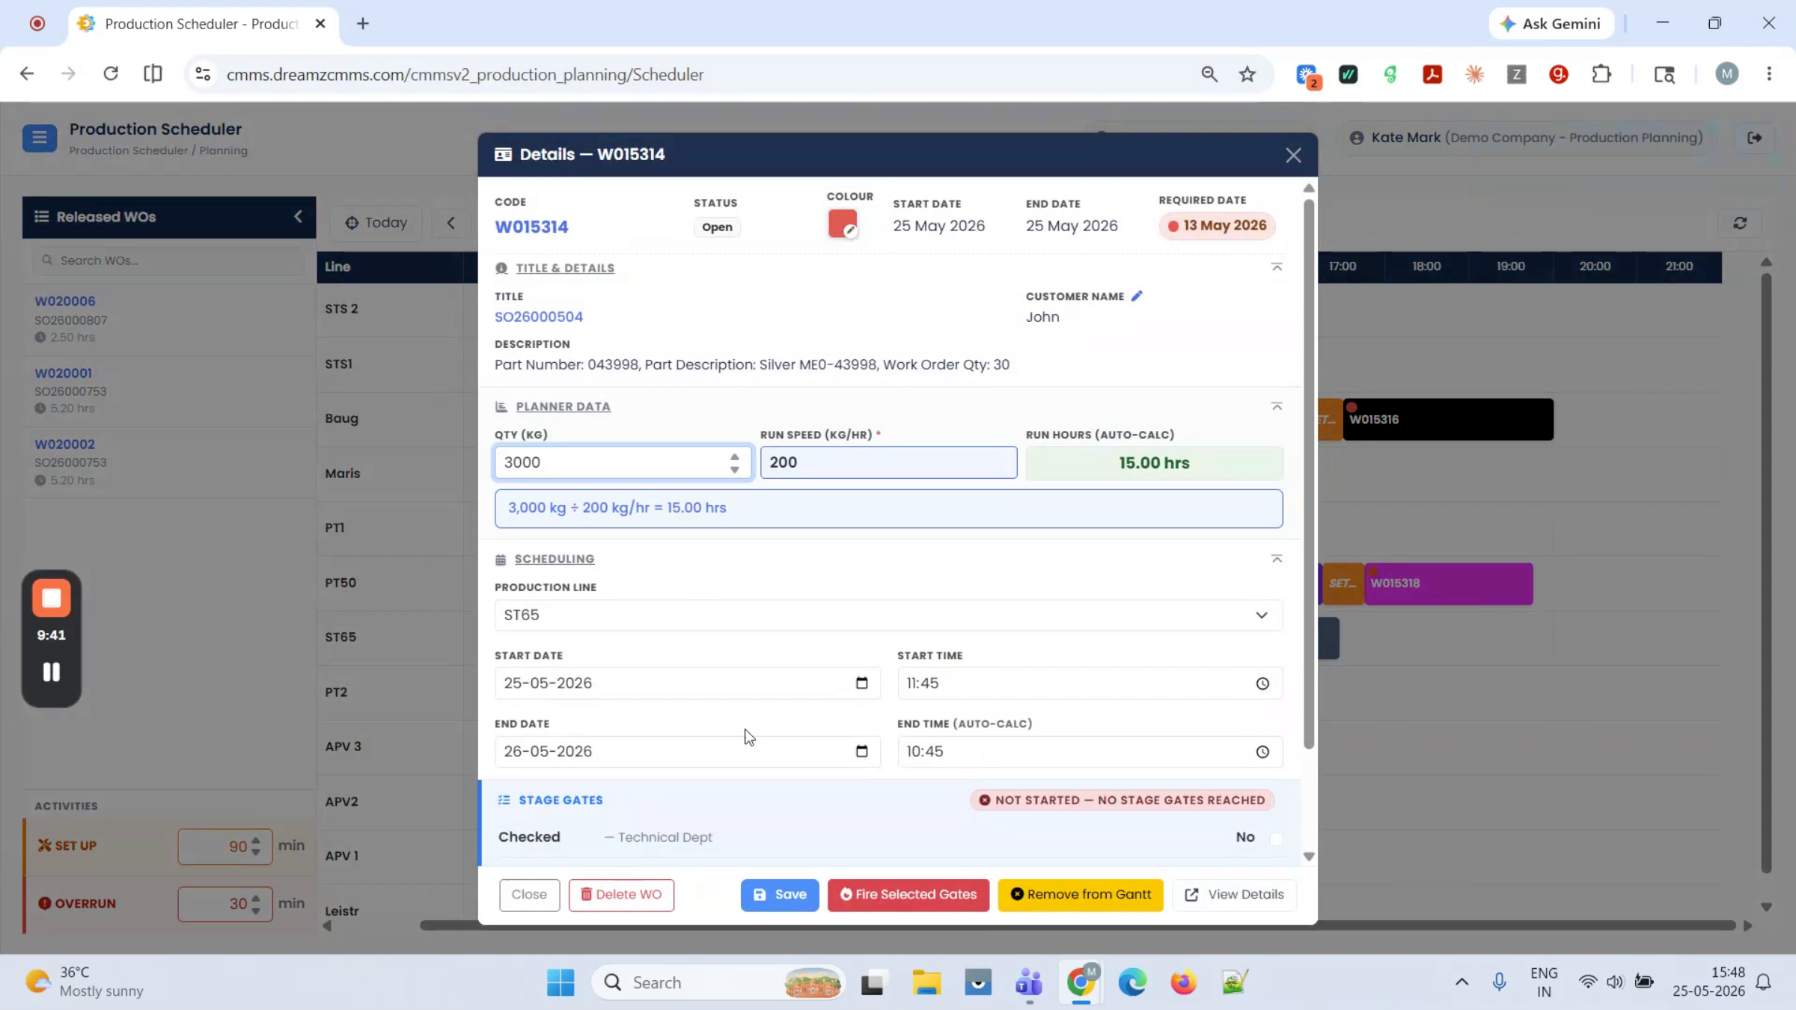The height and width of the screenshot is (1010, 1796).
Task: Open Windows Start menu
Action: [x=560, y=982]
